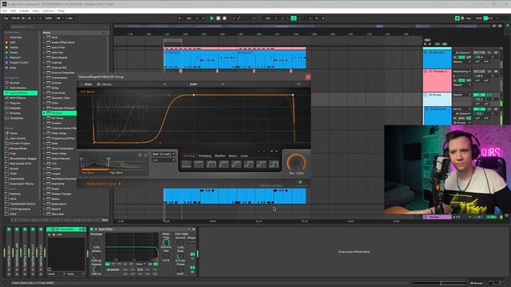Open the Downloads folder place
The width and height of the screenshot is (511, 287).
point(16,179)
